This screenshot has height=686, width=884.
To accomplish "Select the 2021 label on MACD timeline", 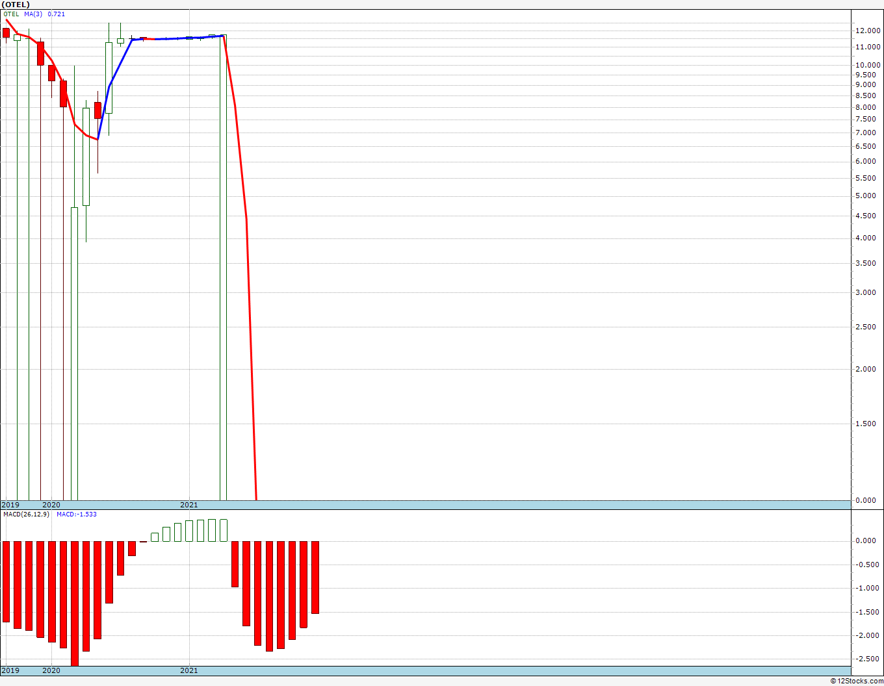I will point(189,670).
